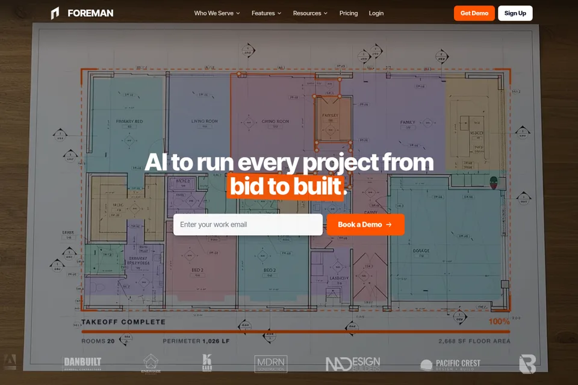The height and width of the screenshot is (385, 578).
Task: Go to the FOREMAN home wordmark
Action: point(90,13)
